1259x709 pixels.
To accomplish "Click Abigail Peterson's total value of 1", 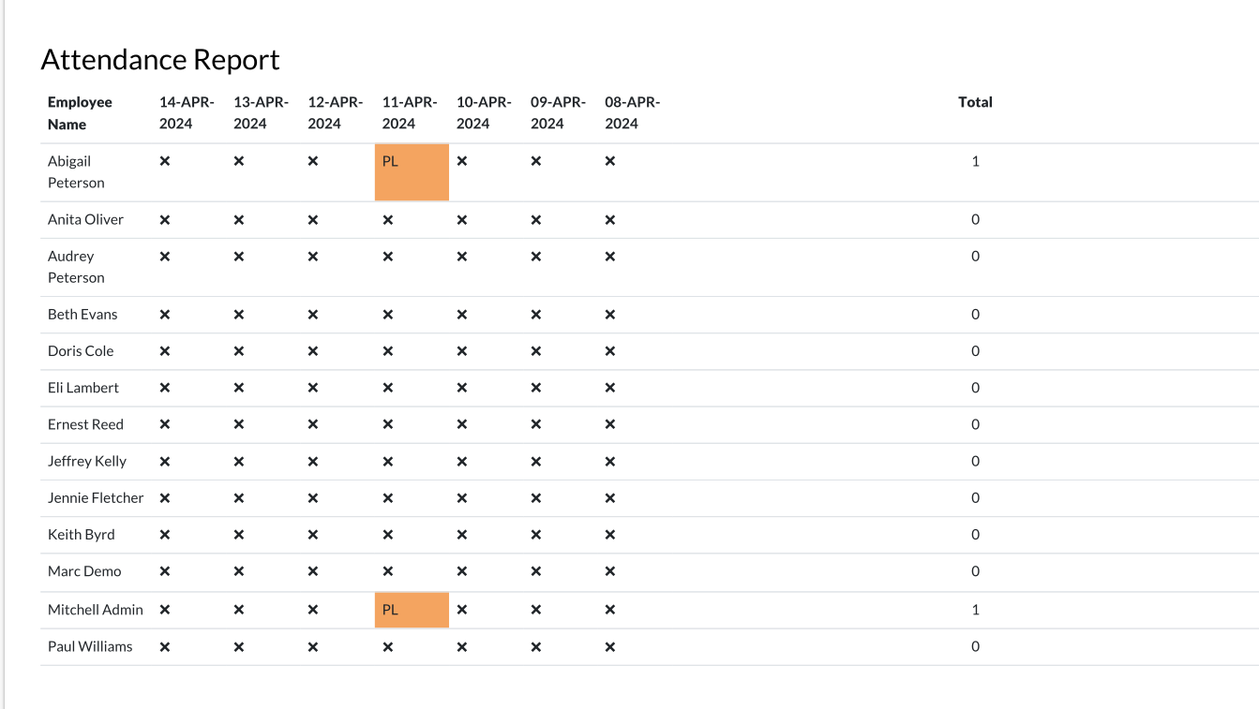I will [975, 161].
